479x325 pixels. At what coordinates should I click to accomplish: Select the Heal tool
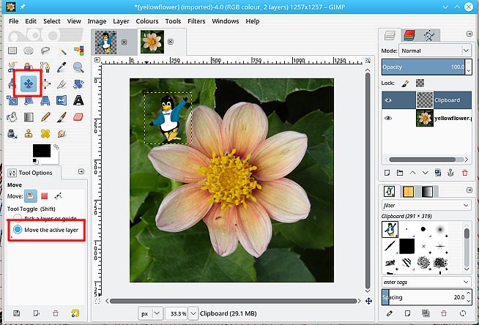click(x=45, y=134)
